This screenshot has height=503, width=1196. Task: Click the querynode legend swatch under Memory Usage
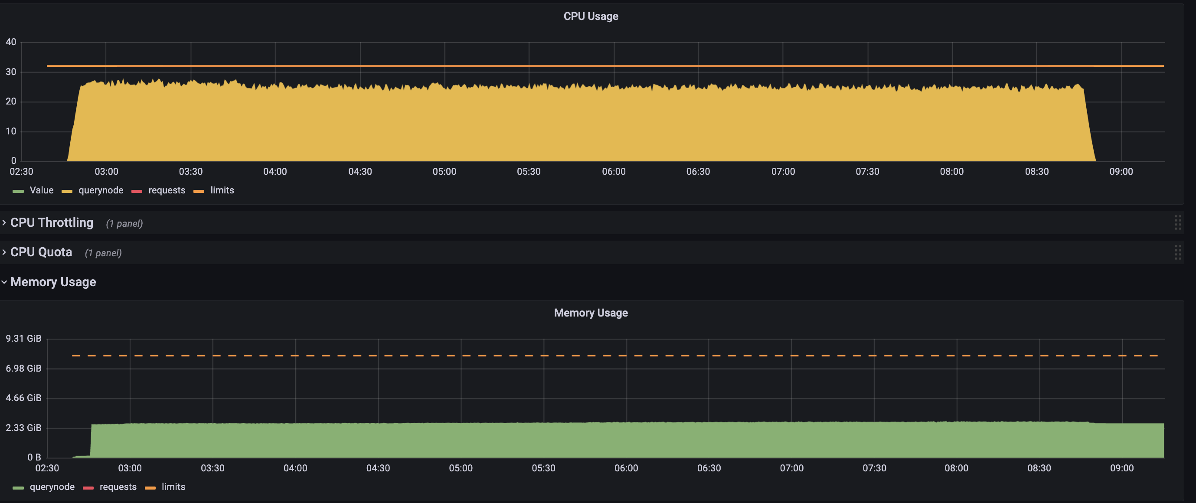pos(18,487)
